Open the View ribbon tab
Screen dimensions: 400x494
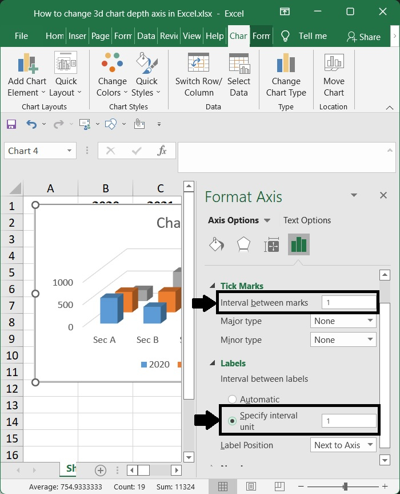pyautogui.click(x=192, y=36)
